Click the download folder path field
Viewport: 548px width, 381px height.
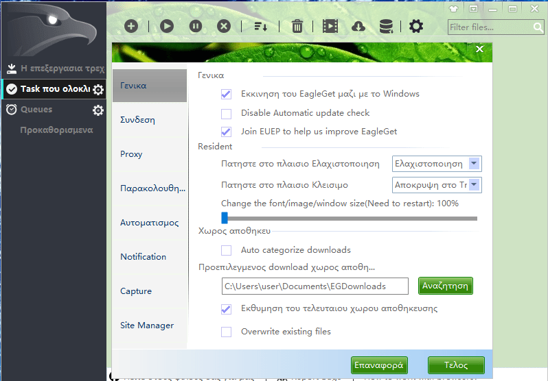point(315,286)
